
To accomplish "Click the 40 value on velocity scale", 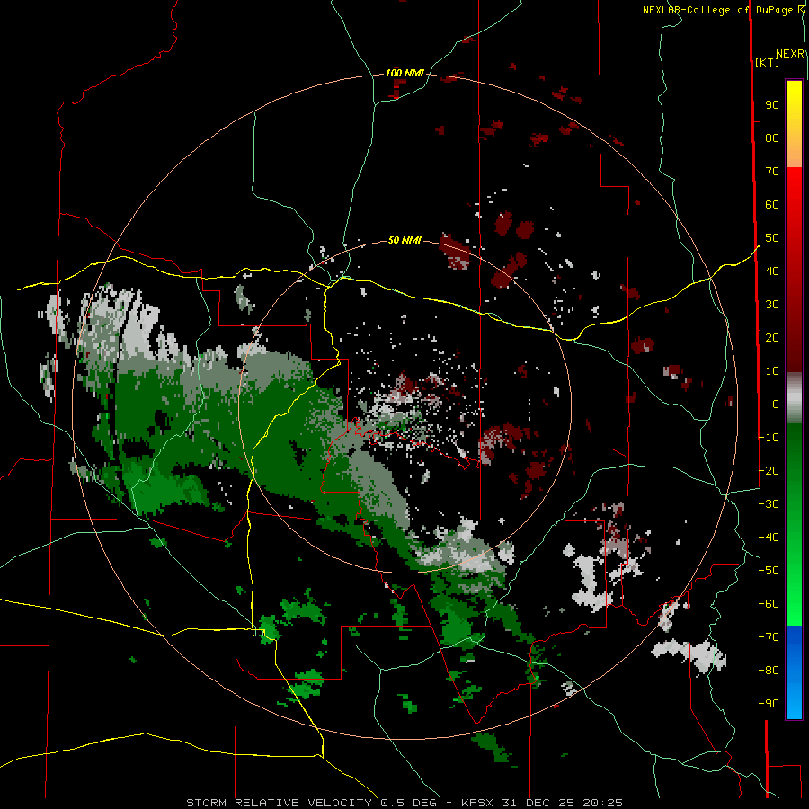I will coord(772,271).
